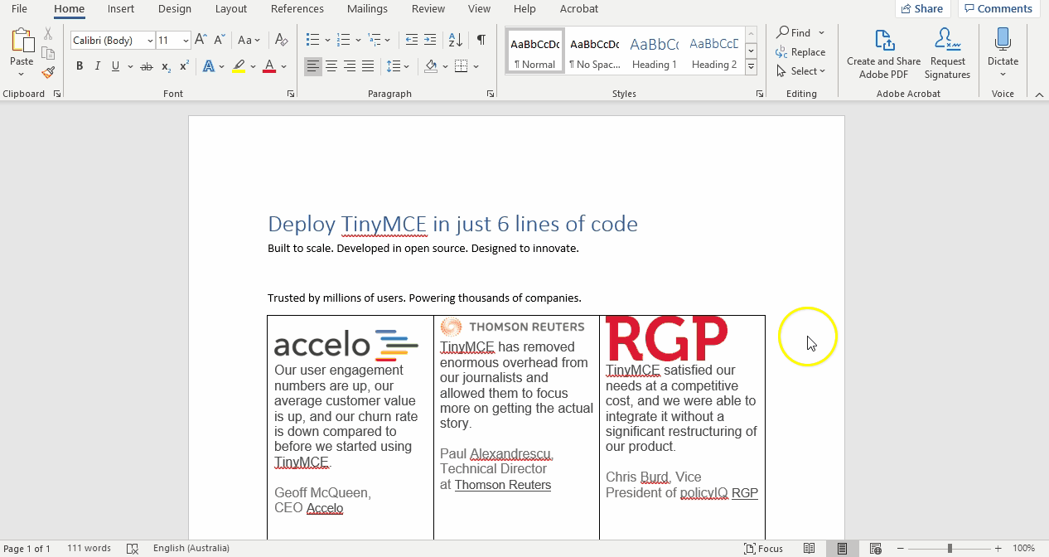This screenshot has width=1049, height=557.
Task: Apply the Heading 1 style
Action: click(655, 51)
